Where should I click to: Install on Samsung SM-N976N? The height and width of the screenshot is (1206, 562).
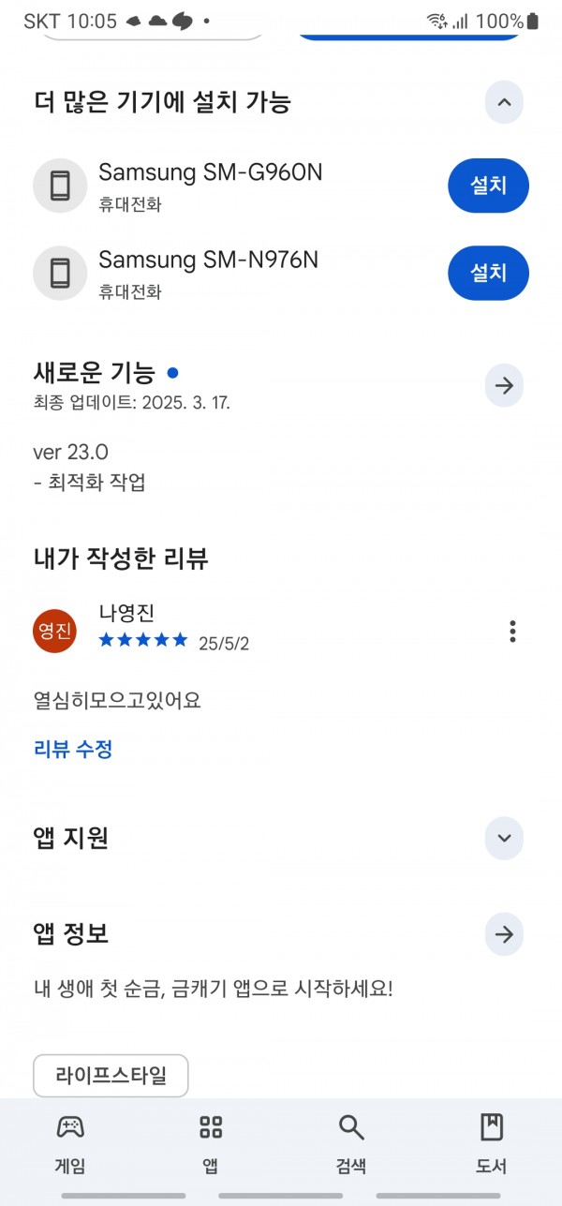(488, 273)
